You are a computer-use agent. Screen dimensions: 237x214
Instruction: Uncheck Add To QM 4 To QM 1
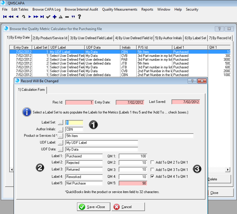(x=153, y=177)
